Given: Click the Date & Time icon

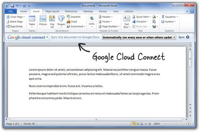Looking at the screenshot, I should coord(154,22).
